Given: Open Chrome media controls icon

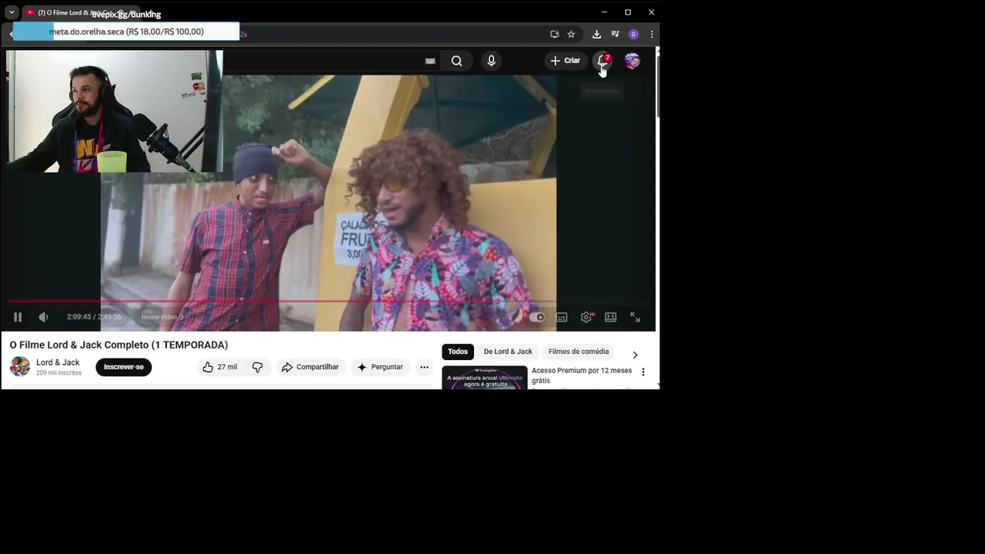Looking at the screenshot, I should coord(615,34).
